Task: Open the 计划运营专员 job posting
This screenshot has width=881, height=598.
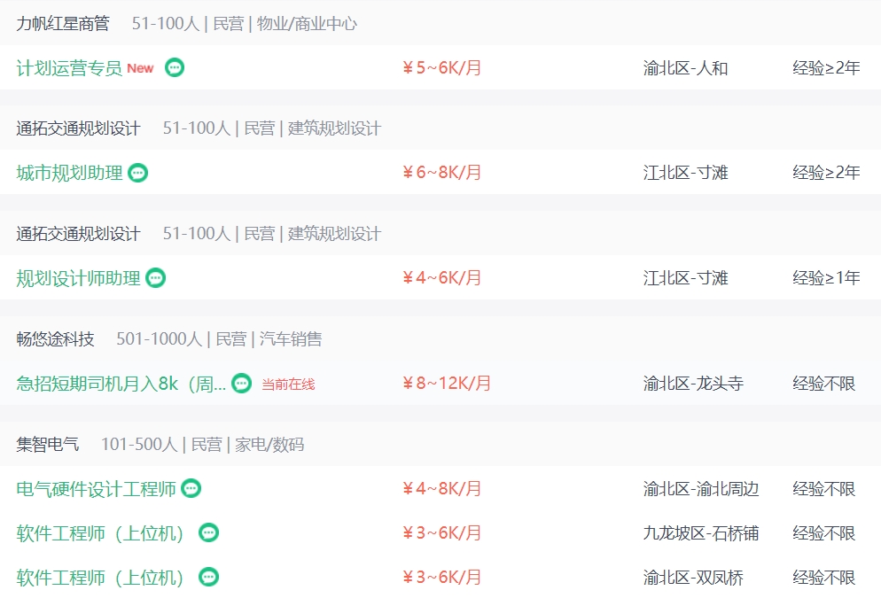Action: (x=69, y=68)
